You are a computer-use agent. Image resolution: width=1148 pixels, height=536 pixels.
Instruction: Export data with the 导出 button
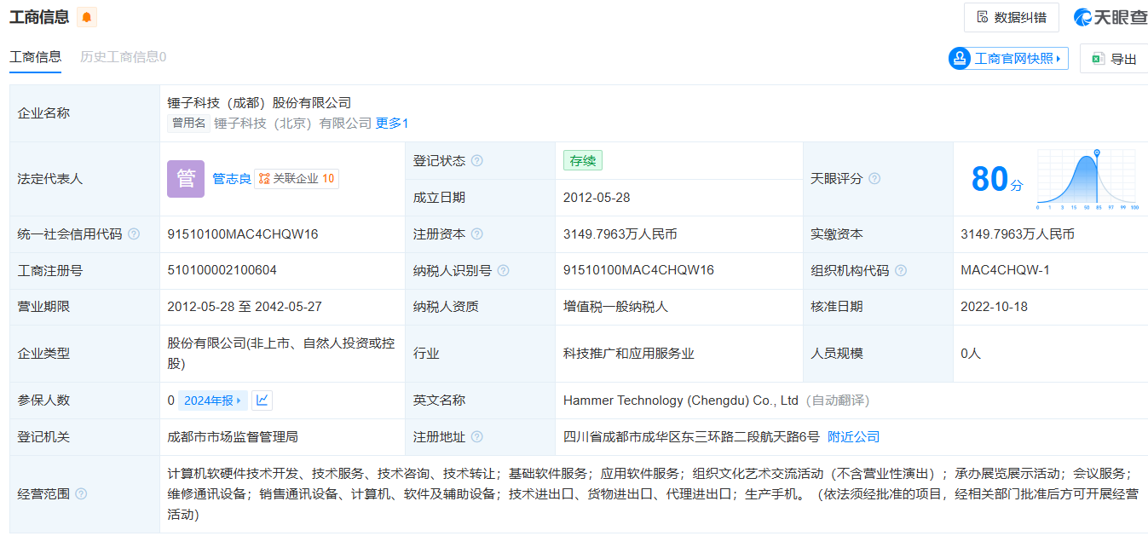pyautogui.click(x=1114, y=59)
